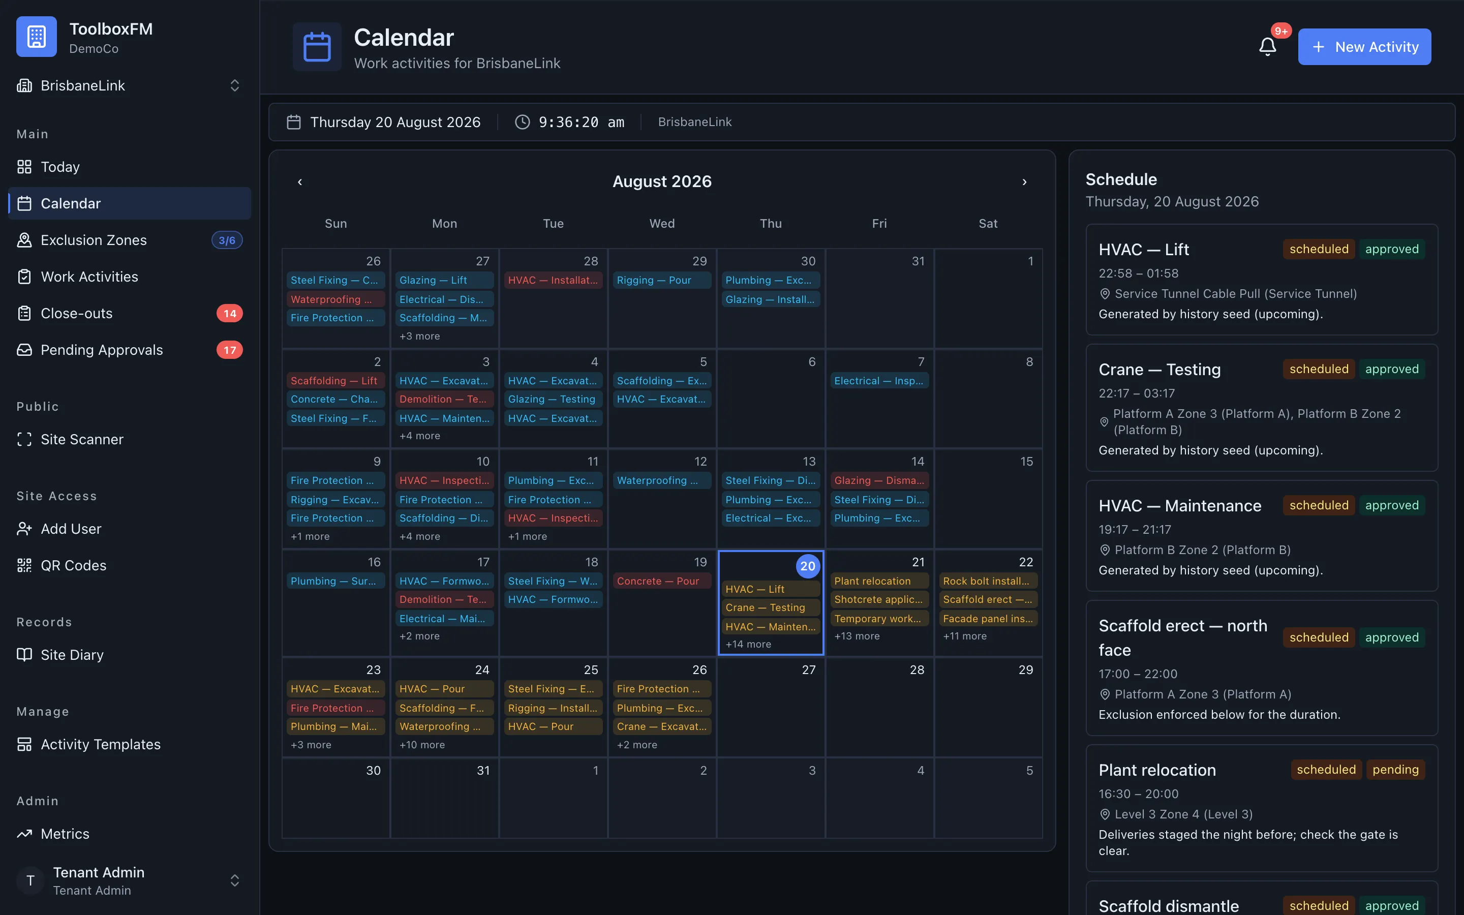Go to previous month with left chevron

point(300,181)
